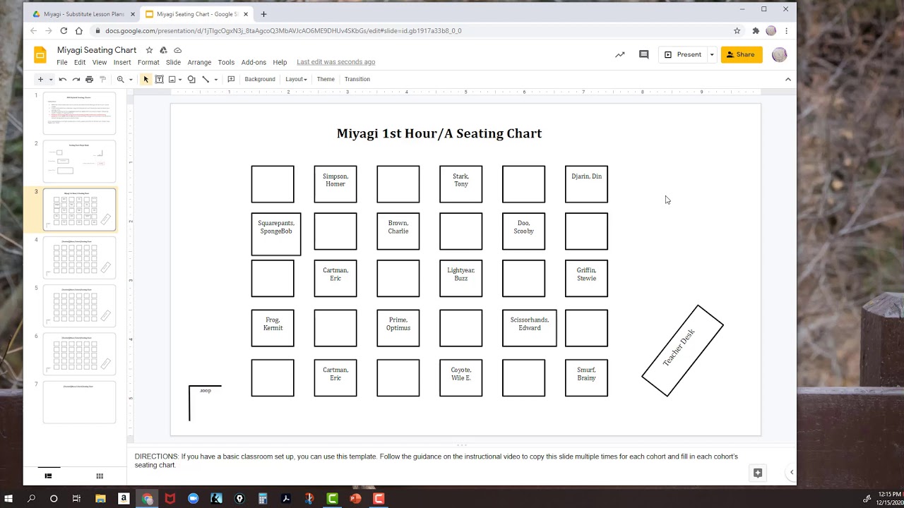Click the Explore button near speaker notes
Viewport: 904px width, 508px height.
[x=758, y=473]
